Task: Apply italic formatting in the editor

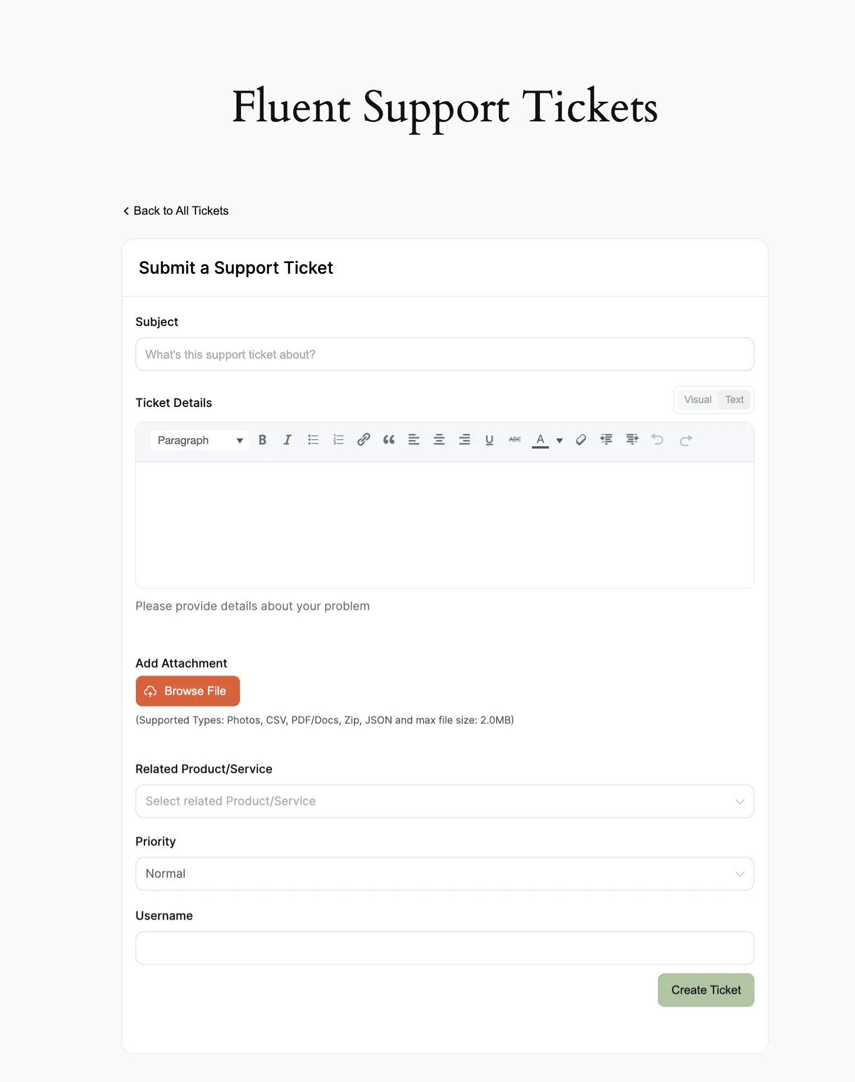Action: [288, 440]
